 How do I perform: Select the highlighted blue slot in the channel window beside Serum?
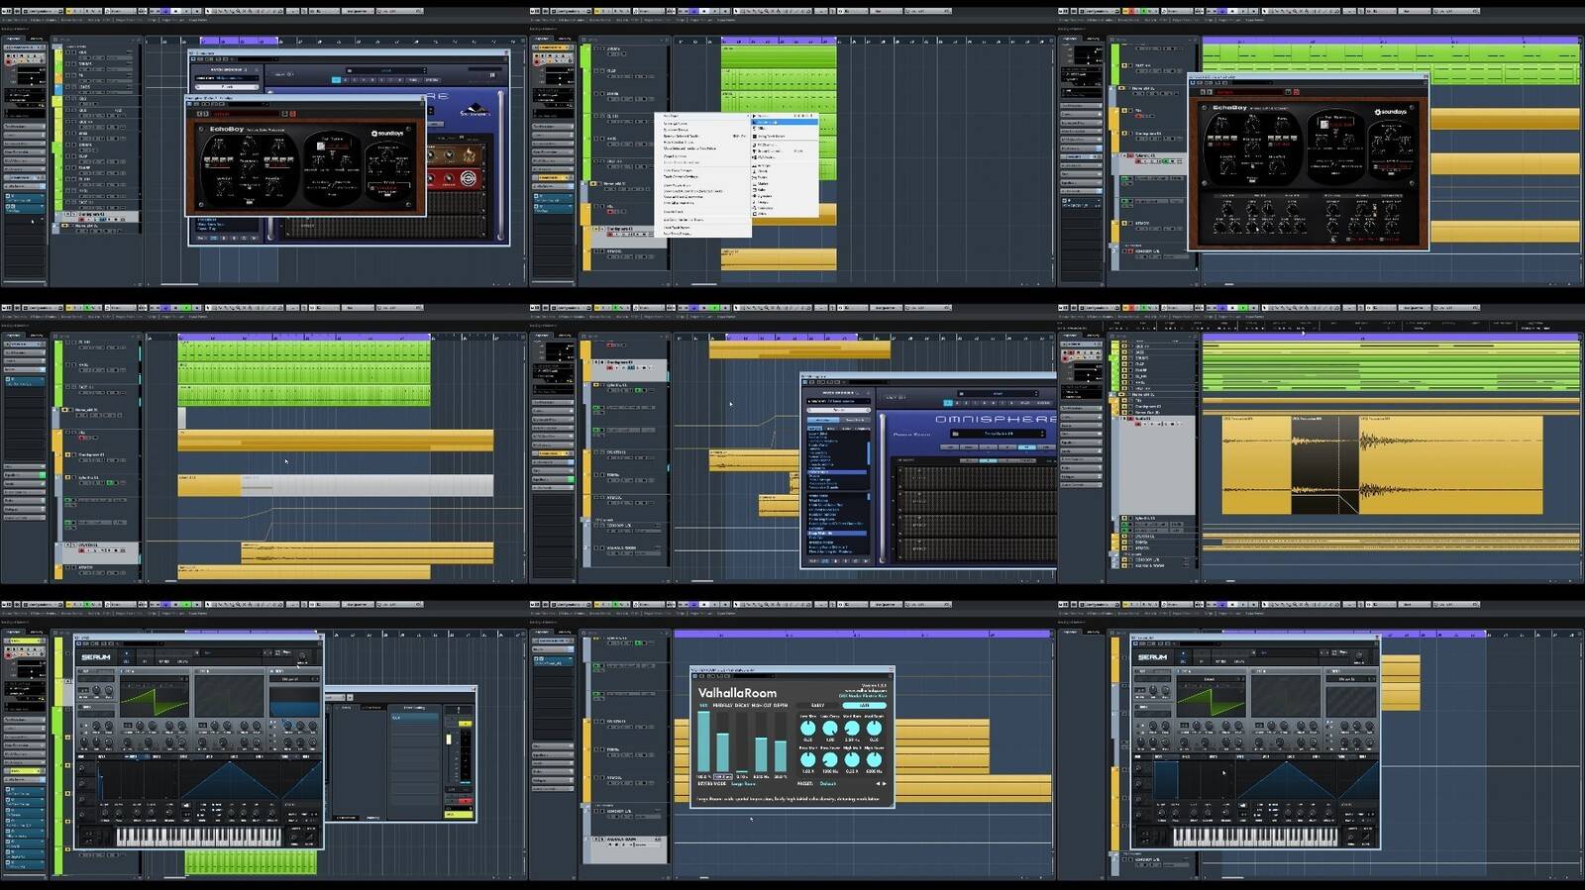(414, 718)
